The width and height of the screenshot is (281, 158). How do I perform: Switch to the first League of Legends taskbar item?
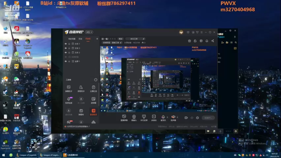27,155
